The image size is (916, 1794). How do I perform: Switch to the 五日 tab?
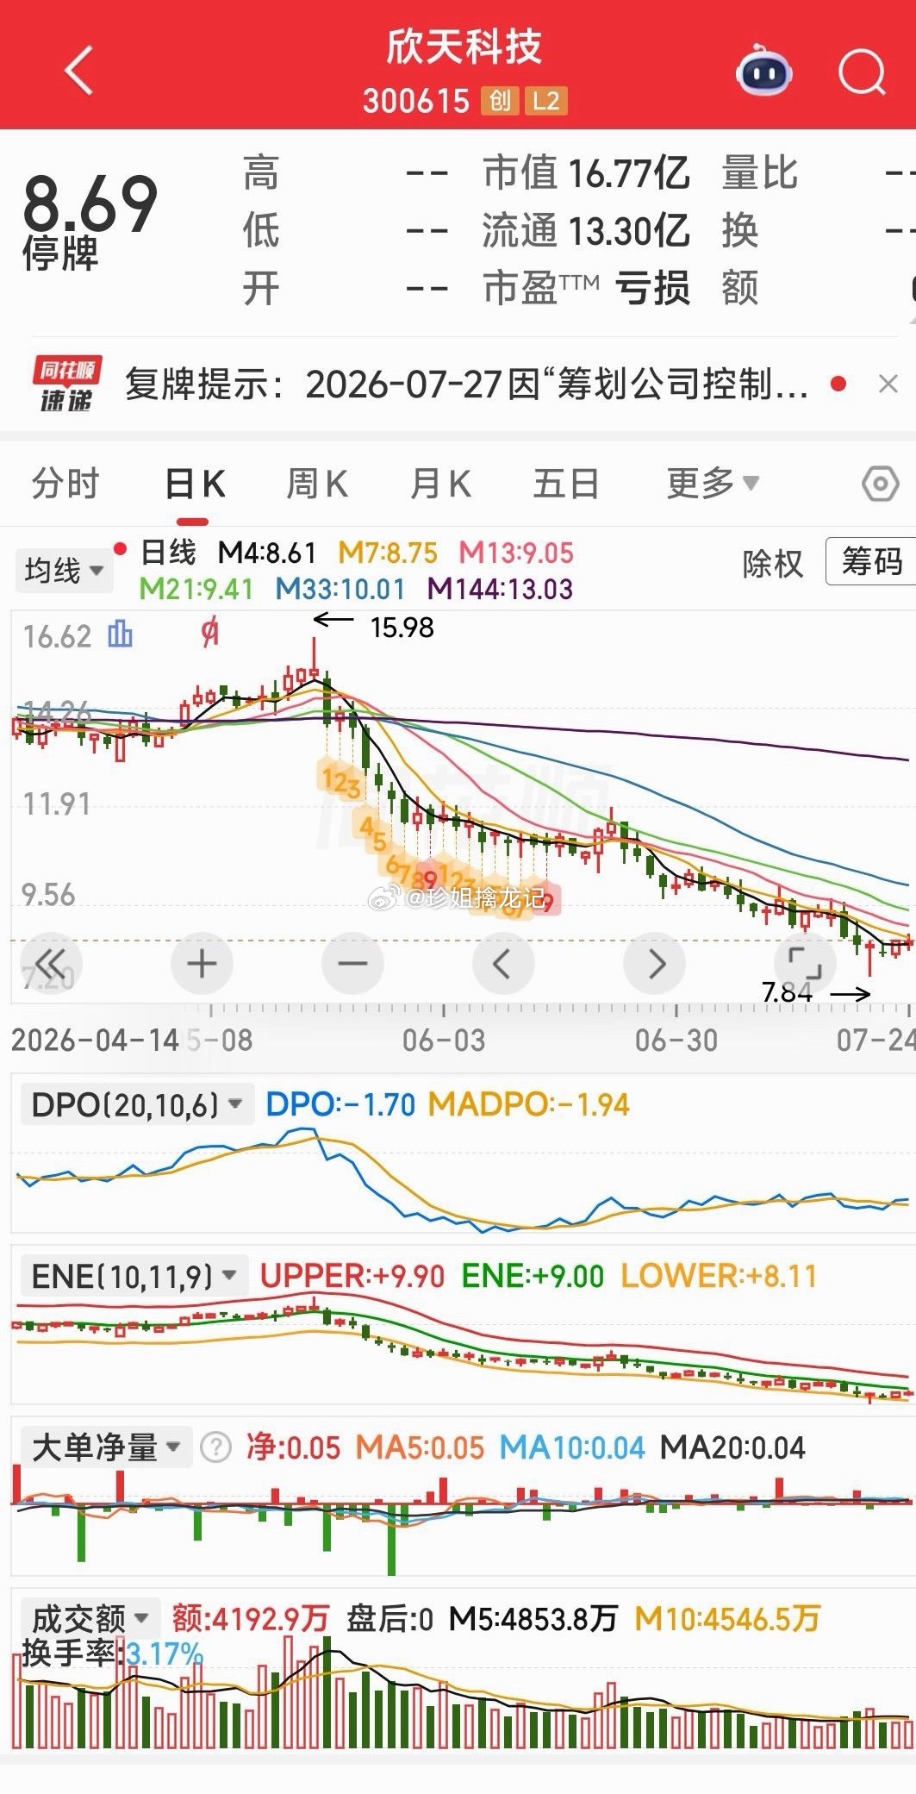(566, 484)
